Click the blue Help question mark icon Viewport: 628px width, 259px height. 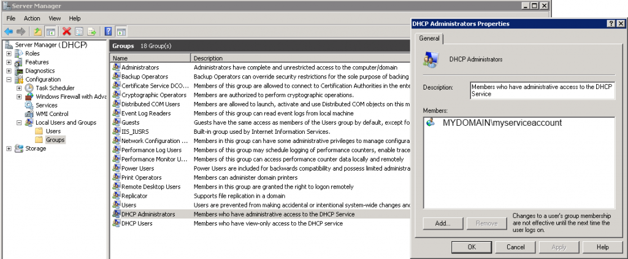click(x=109, y=31)
